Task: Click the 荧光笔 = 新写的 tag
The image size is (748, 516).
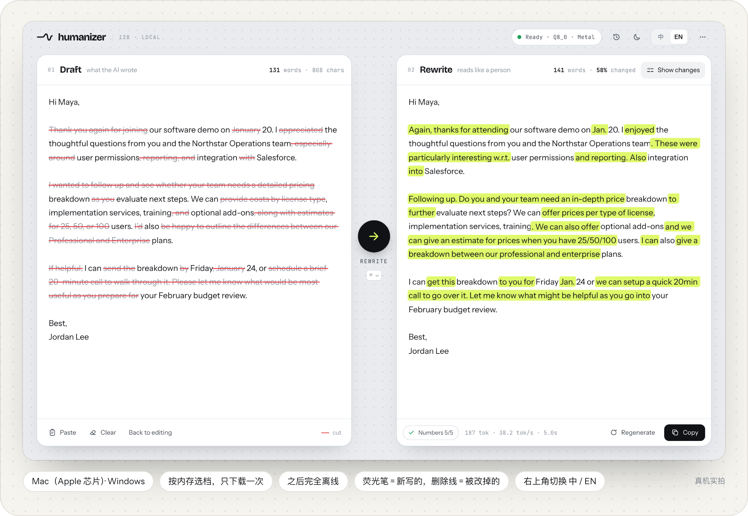Action: click(x=431, y=481)
